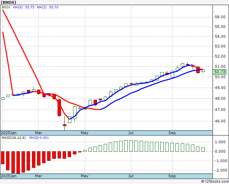Click the 49.00 price axis label
Image resolution: width=229 pixels, height=184 pixels.
tap(220, 88)
